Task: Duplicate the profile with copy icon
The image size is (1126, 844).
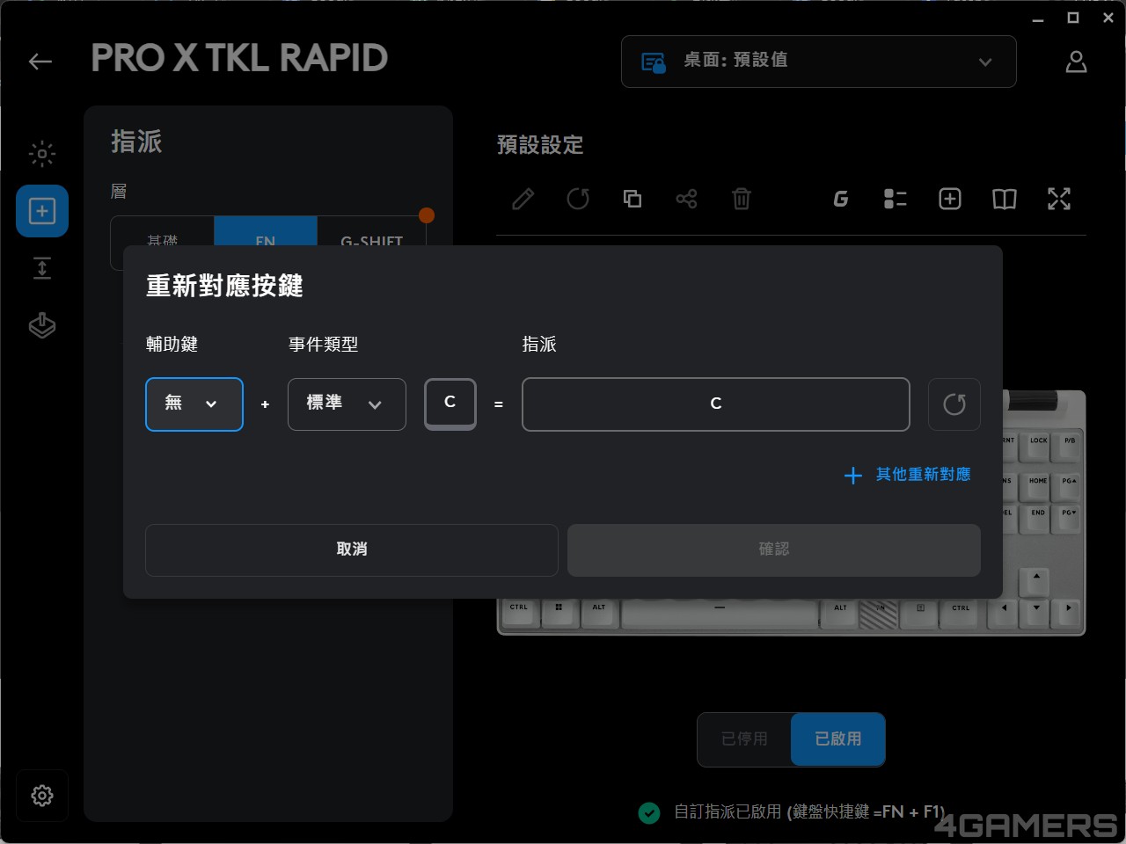Action: 632,199
